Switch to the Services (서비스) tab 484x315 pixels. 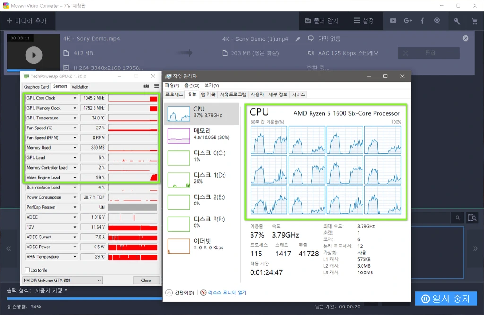299,94
